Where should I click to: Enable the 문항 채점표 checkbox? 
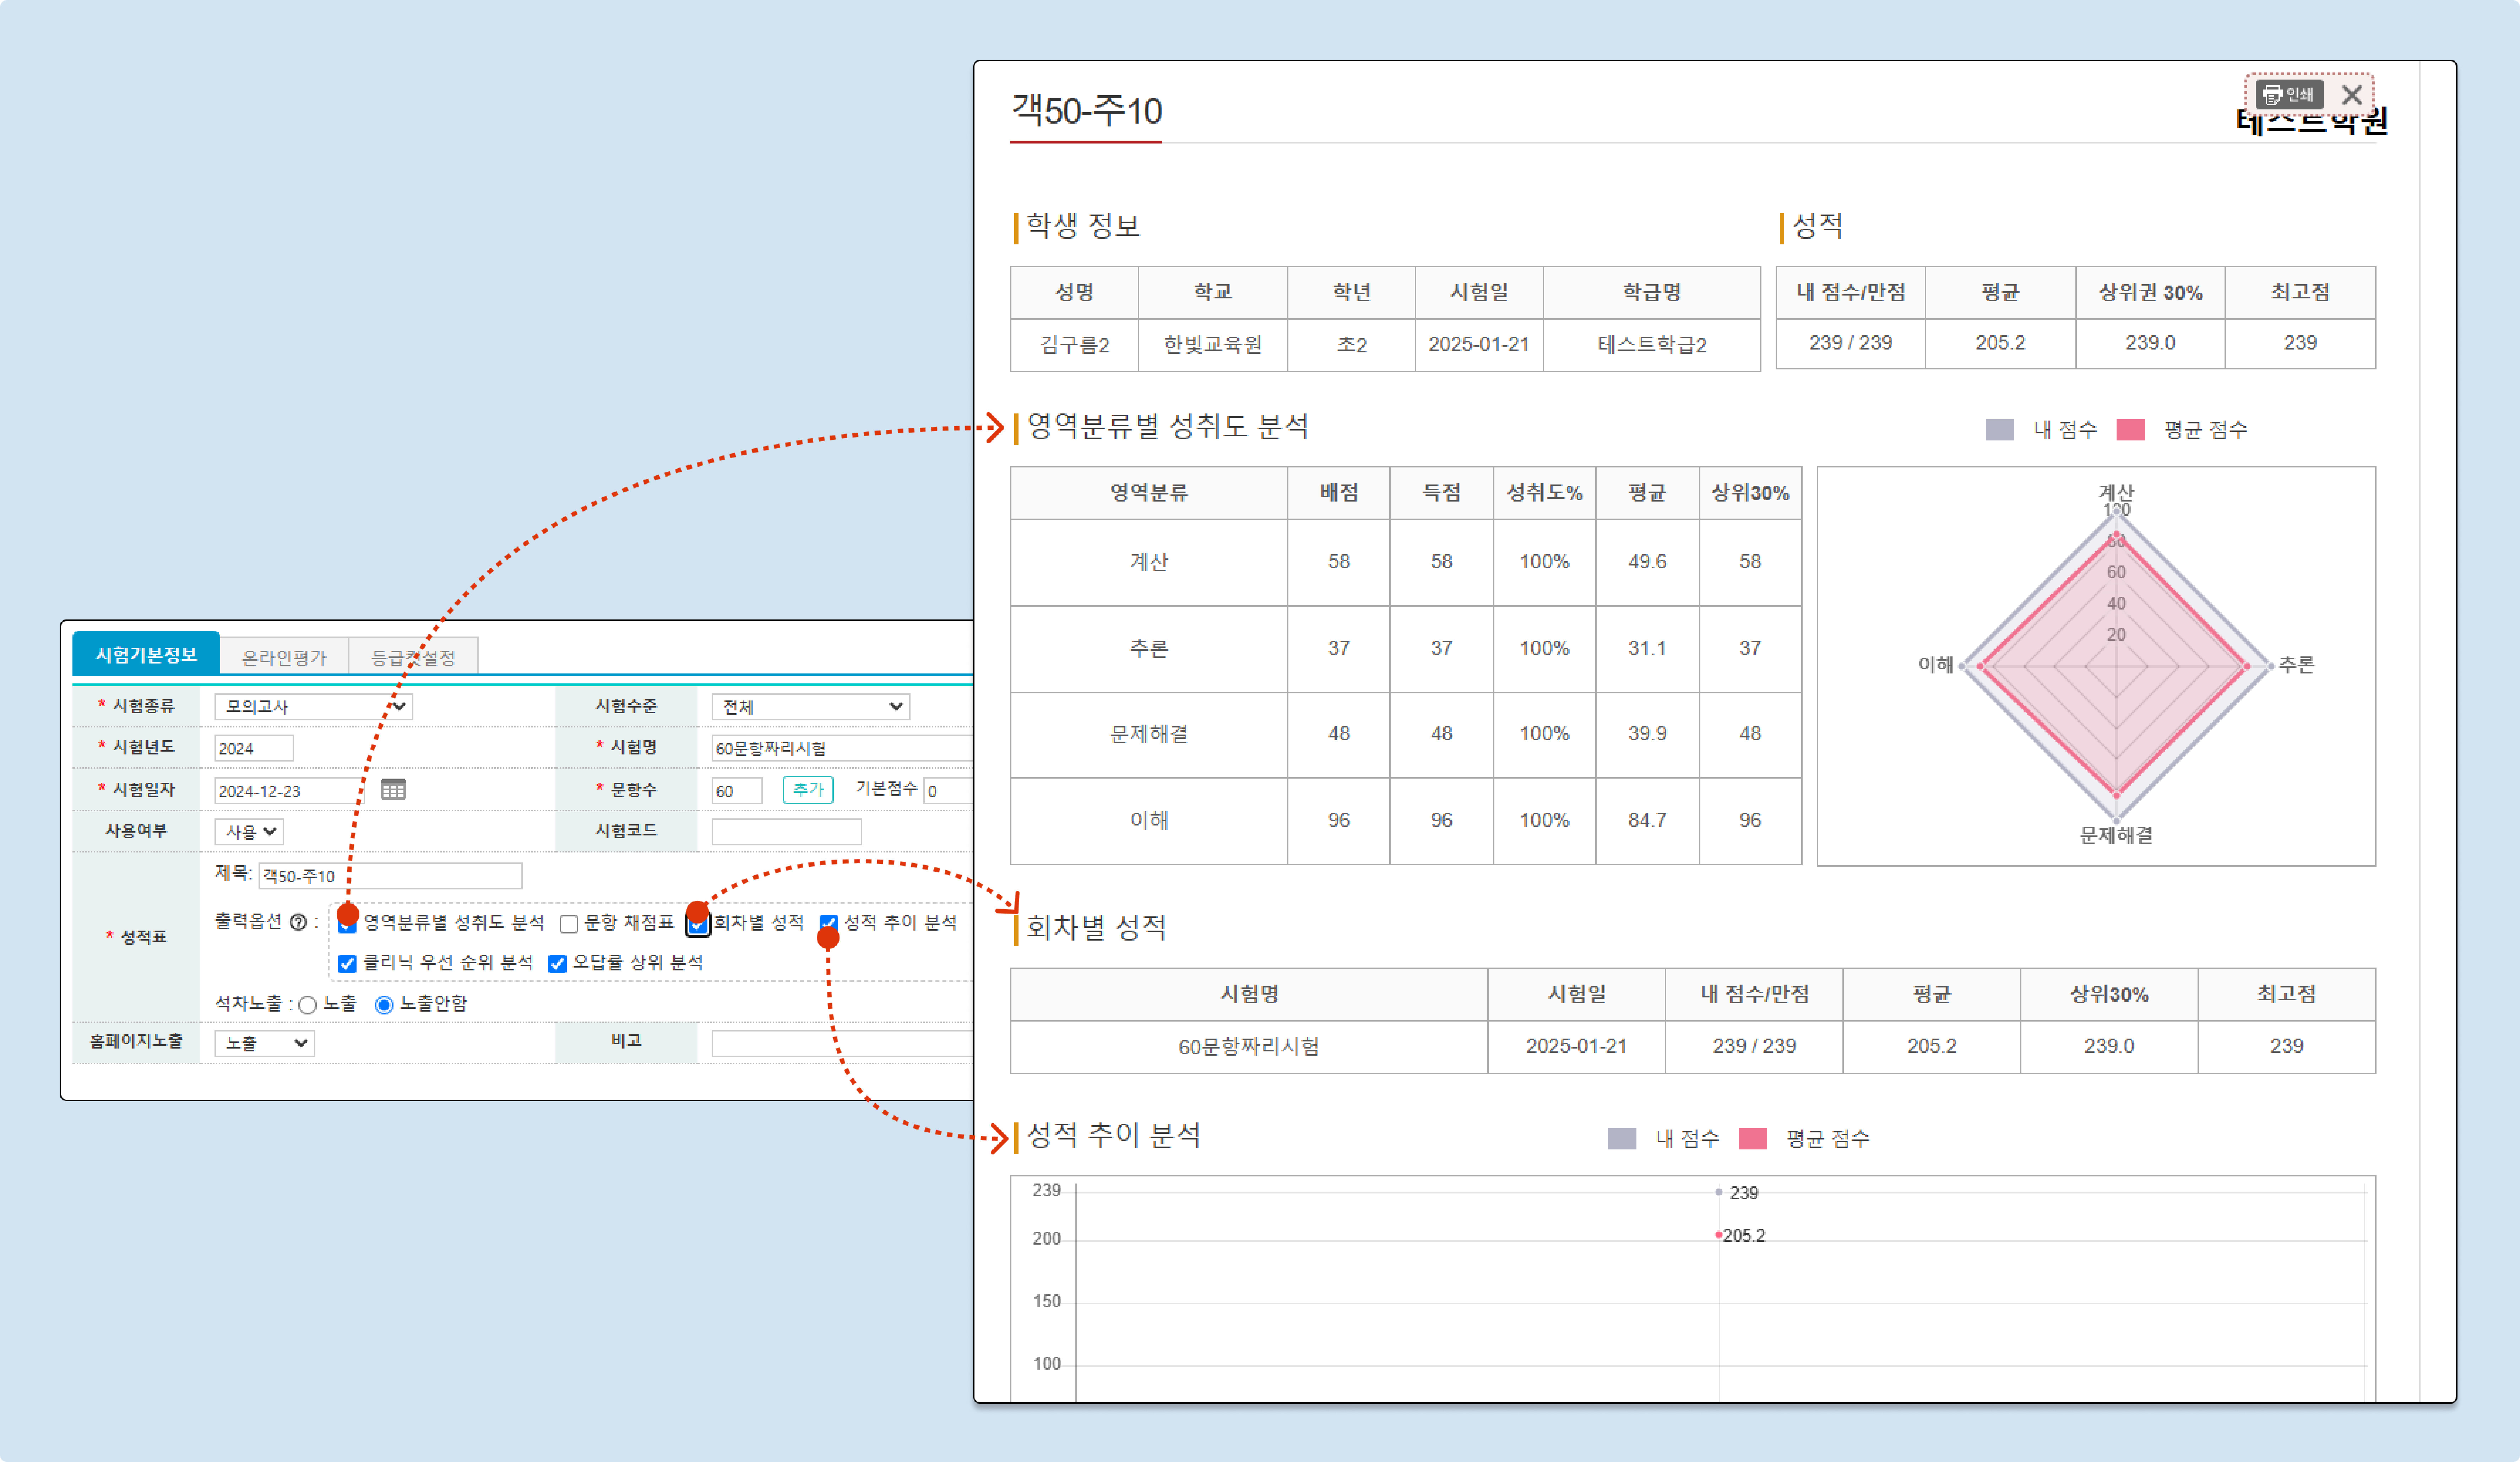click(569, 923)
